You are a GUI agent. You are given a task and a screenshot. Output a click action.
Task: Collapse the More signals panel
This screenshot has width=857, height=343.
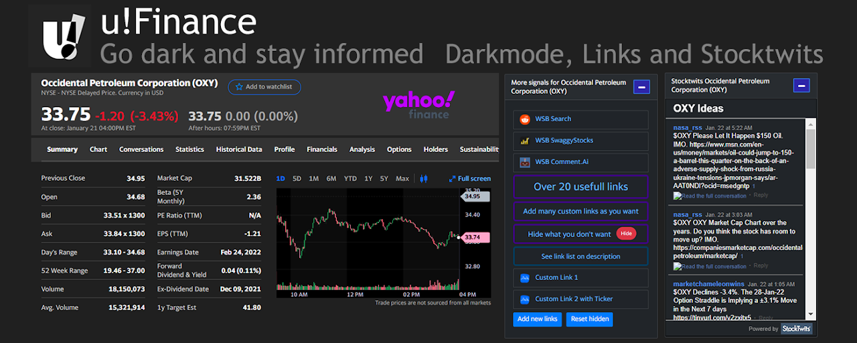641,86
